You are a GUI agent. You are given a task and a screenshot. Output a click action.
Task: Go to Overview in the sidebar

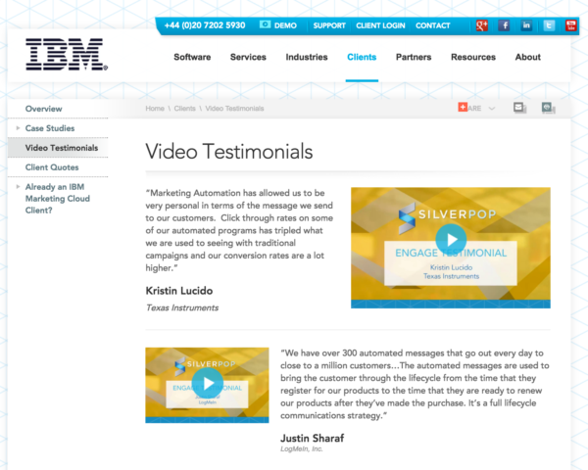click(x=43, y=109)
